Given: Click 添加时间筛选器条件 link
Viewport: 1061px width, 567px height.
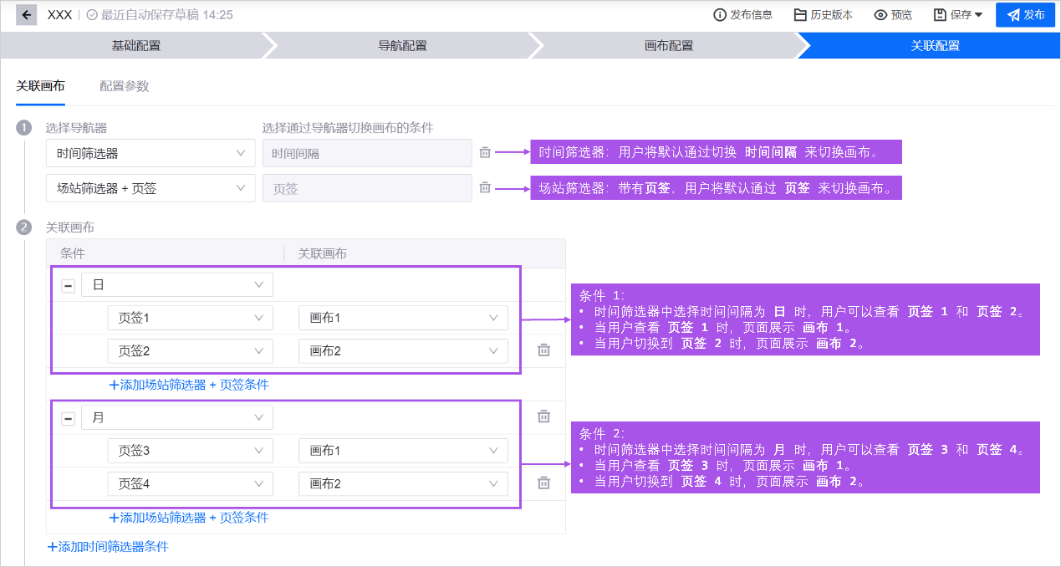Looking at the screenshot, I should (109, 547).
